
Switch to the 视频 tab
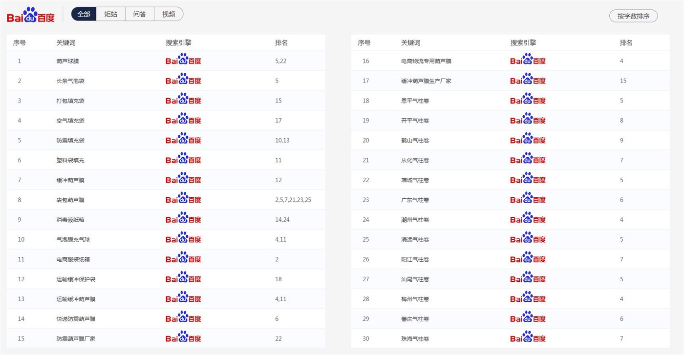[x=169, y=14]
